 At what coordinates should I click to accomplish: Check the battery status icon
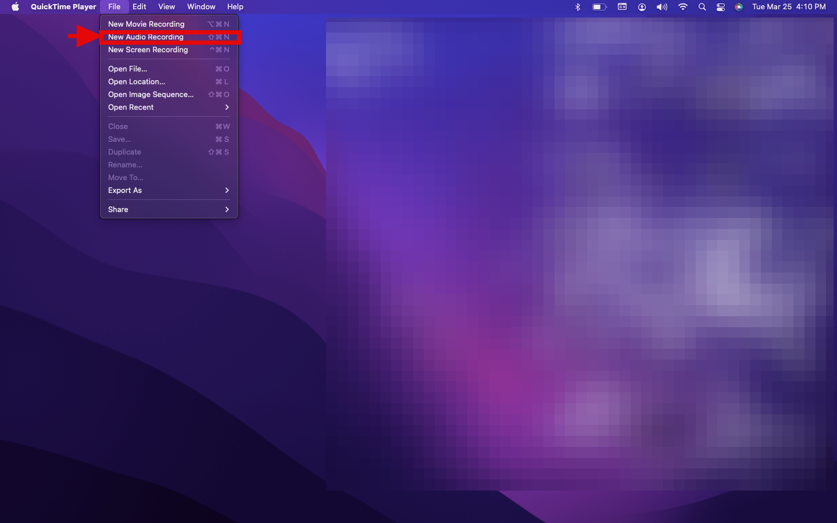click(599, 7)
